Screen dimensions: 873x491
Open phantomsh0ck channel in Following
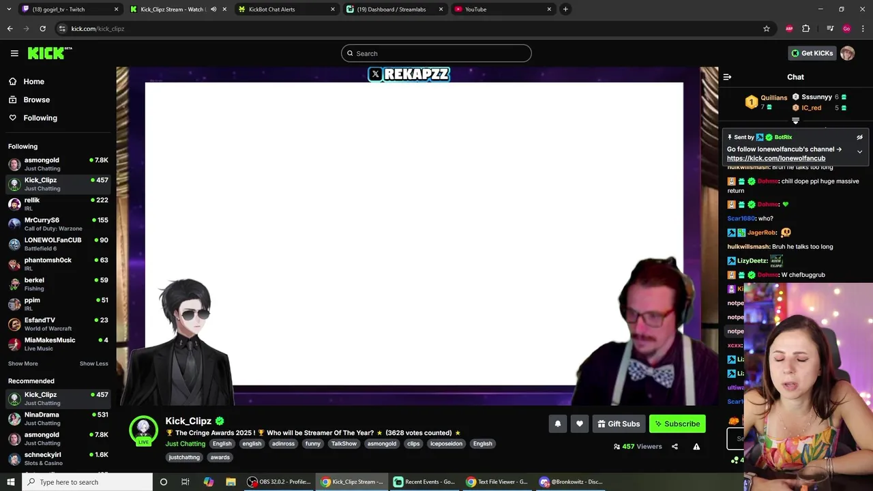[58, 264]
